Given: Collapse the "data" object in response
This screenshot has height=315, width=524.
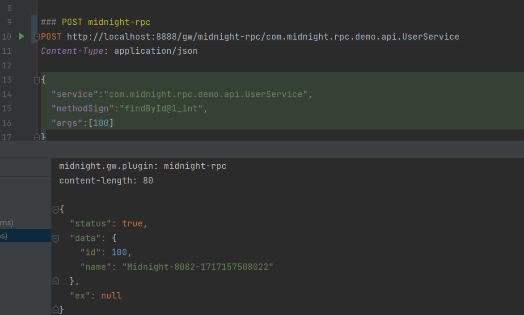Looking at the screenshot, I should 56,238.
